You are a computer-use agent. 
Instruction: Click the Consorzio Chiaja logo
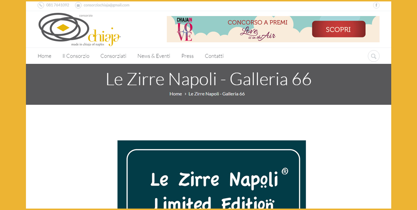[x=79, y=30]
